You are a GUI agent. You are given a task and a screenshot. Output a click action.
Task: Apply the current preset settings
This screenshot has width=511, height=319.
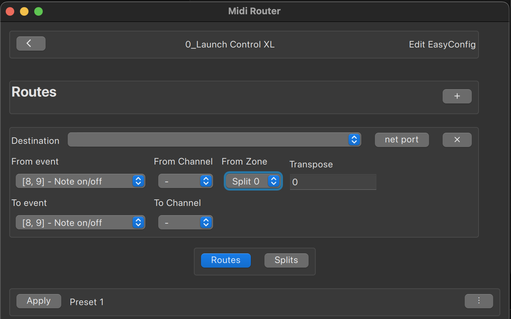click(x=39, y=301)
